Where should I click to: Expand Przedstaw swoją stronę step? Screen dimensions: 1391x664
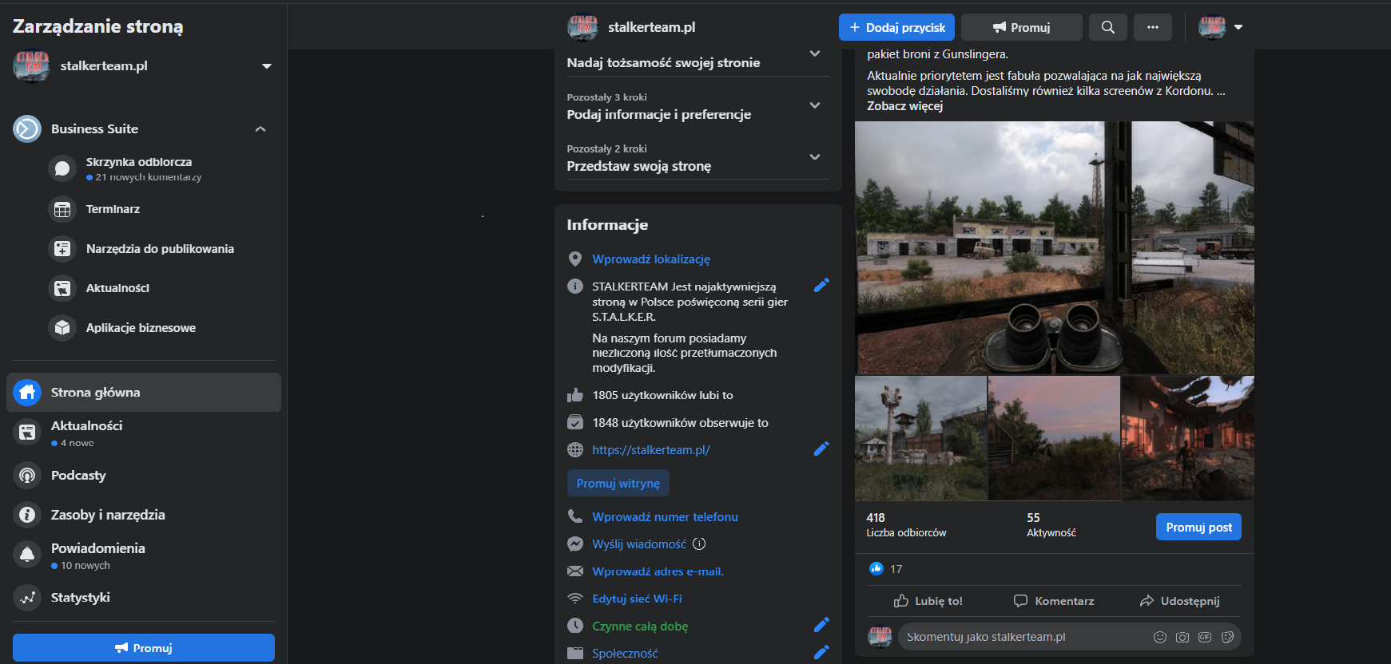[x=815, y=157]
